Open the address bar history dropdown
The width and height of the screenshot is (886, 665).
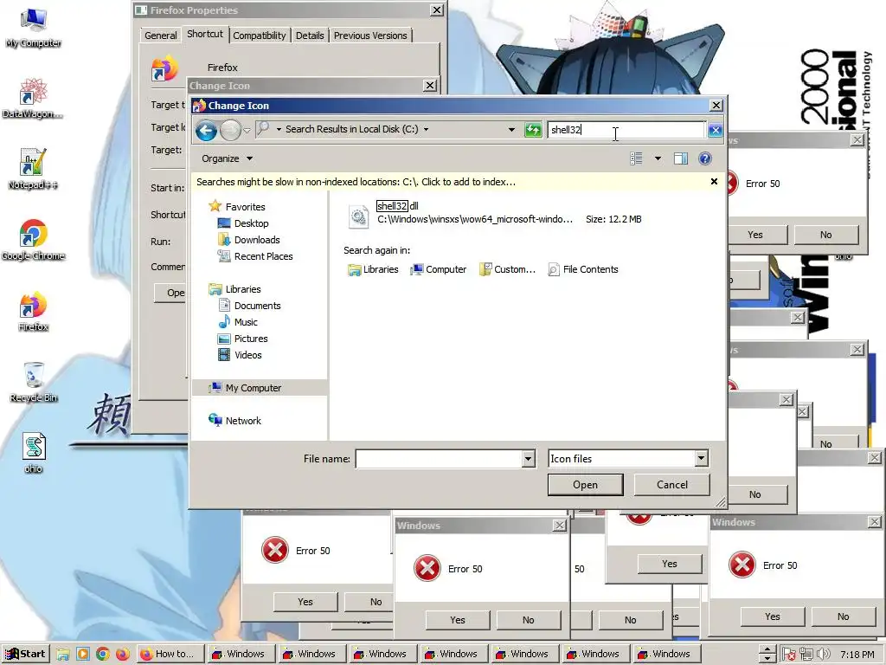[511, 130]
